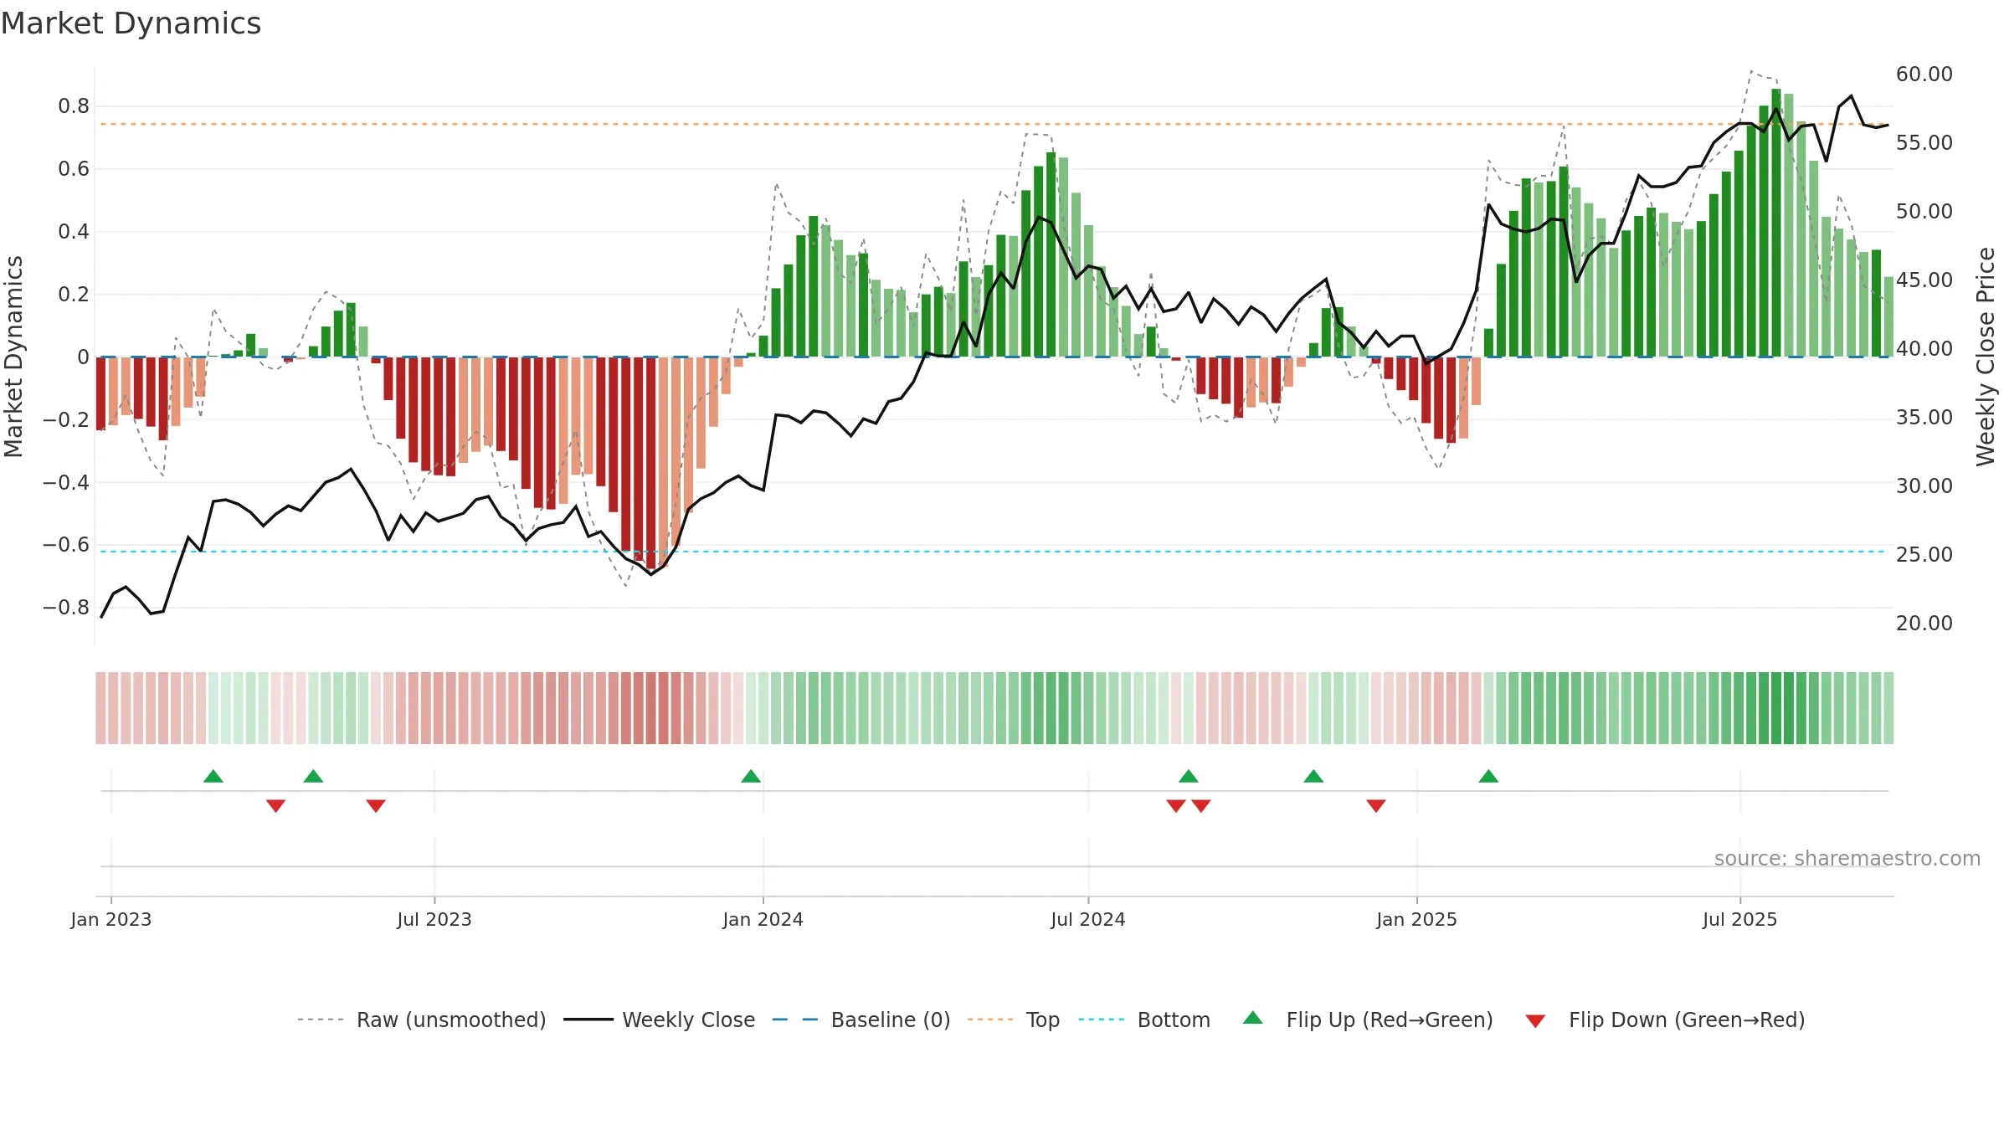Click the vertical Market Dynamics axis title
The height and width of the screenshot is (1130, 2009).
13,357
